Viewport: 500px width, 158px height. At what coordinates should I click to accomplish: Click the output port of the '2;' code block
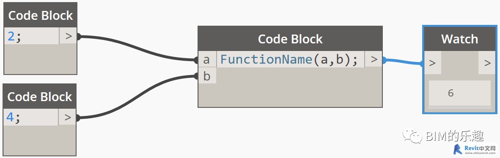coord(68,36)
